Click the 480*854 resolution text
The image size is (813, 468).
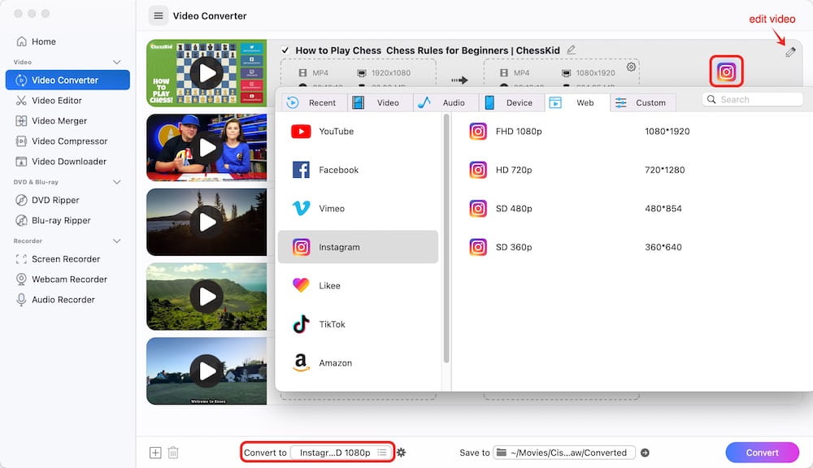click(663, 208)
